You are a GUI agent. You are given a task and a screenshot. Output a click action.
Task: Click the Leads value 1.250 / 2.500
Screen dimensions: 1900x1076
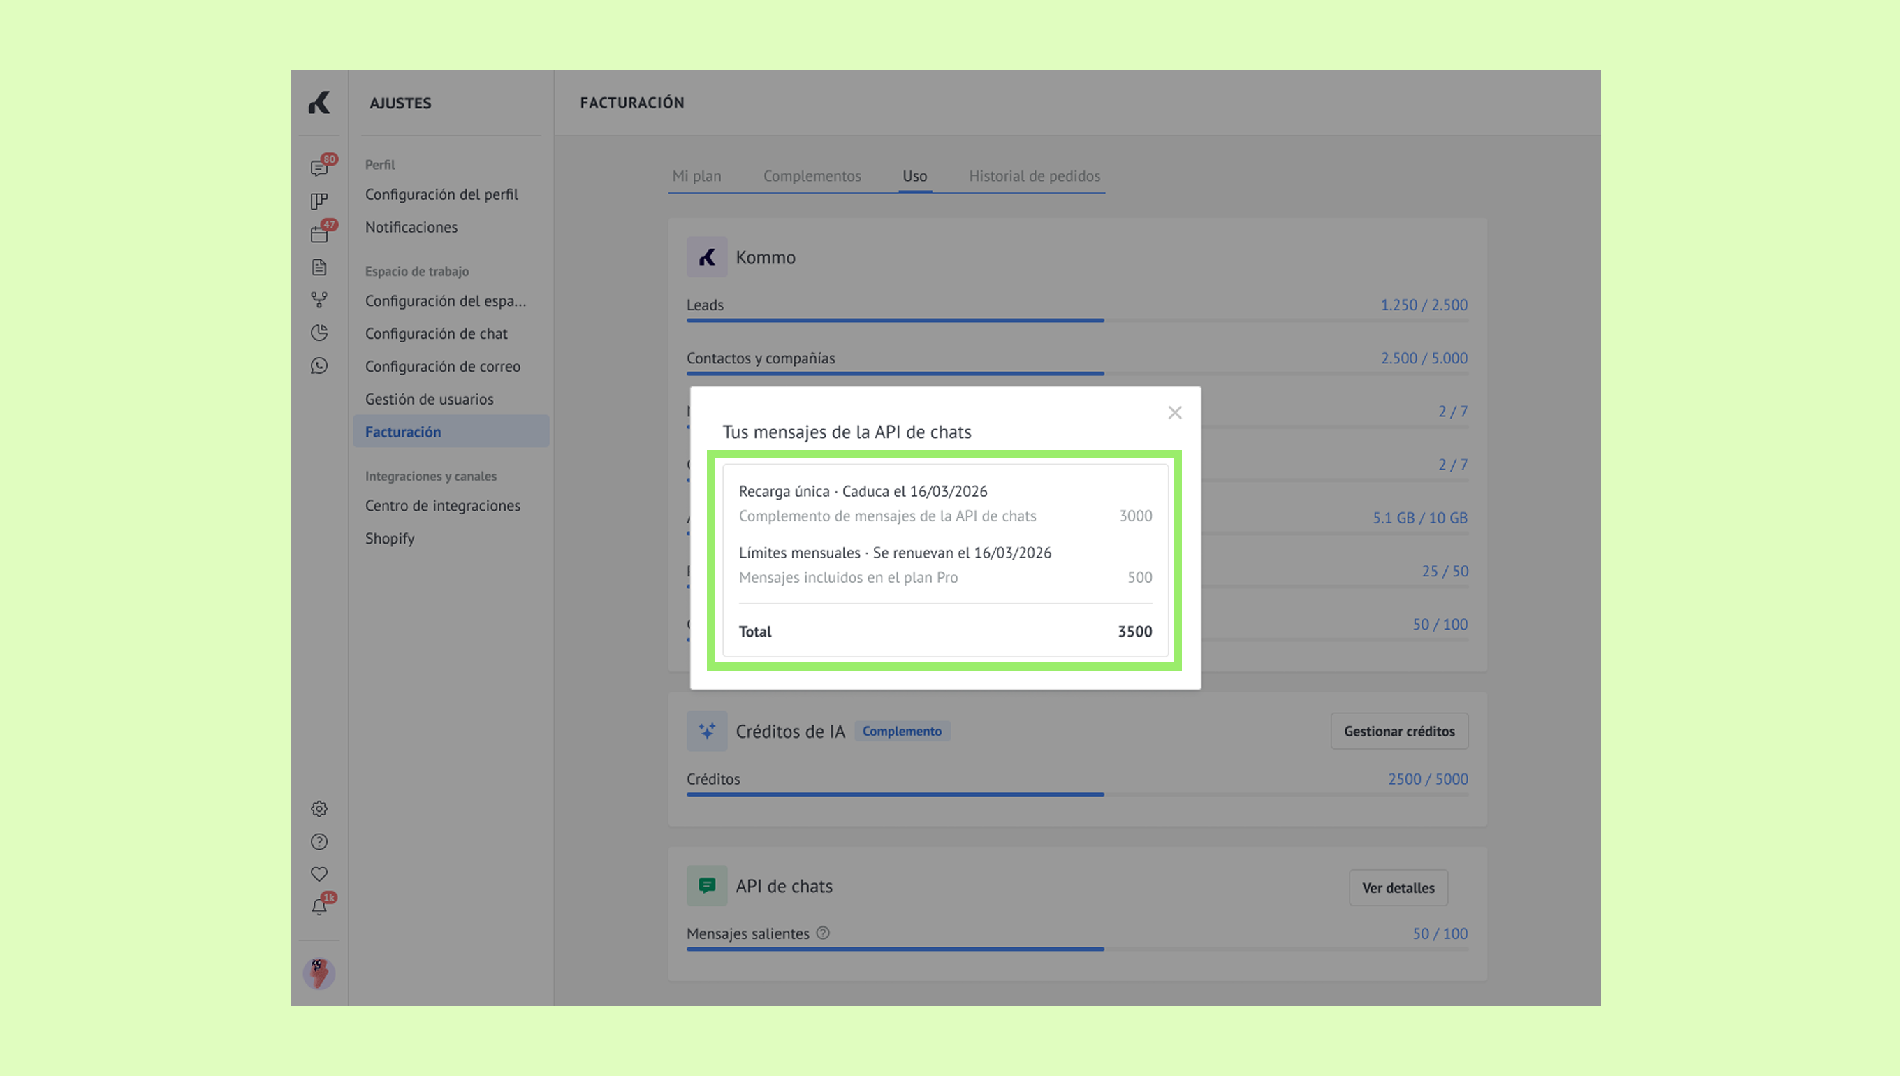1424,305
